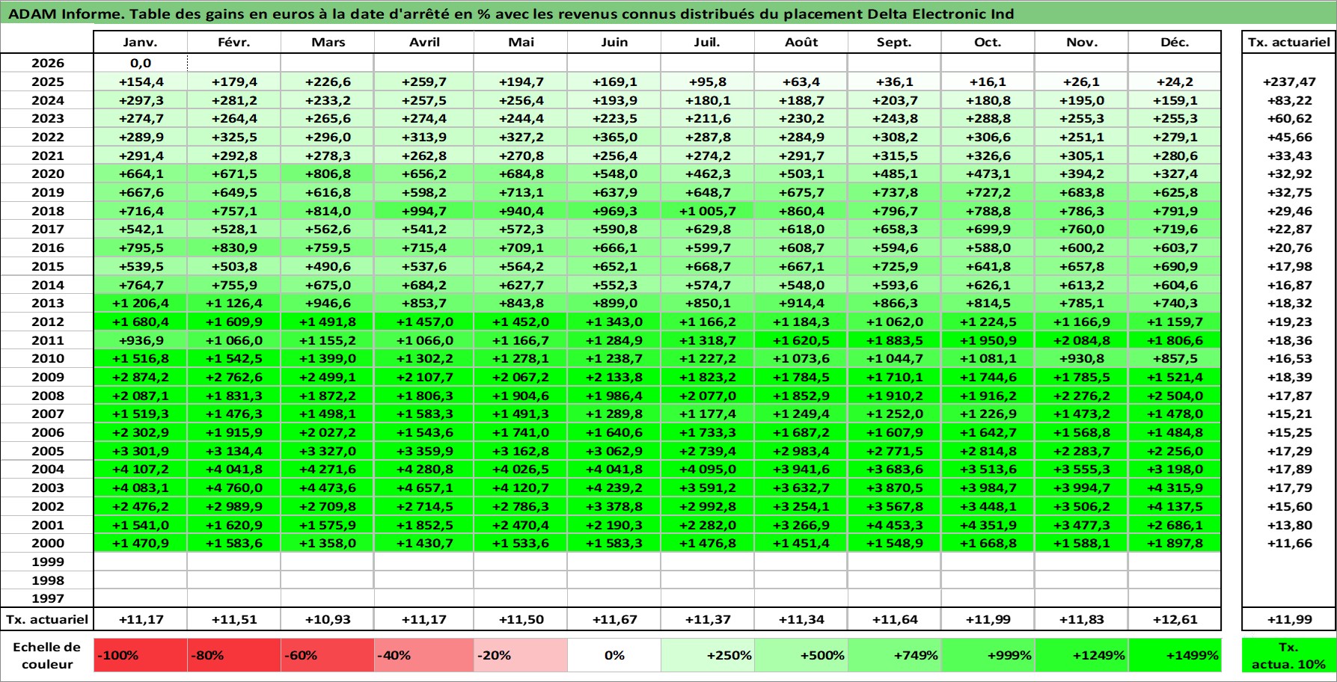
Task: Click the +83,22 actuarial rate value
Action: (1288, 100)
